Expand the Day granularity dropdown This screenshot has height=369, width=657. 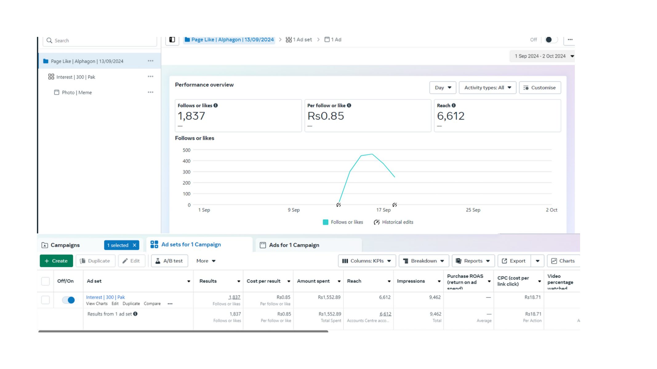(443, 88)
